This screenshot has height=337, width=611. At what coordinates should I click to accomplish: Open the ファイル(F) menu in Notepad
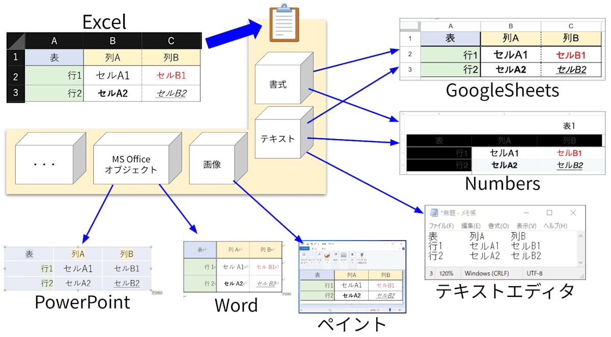pyautogui.click(x=441, y=226)
